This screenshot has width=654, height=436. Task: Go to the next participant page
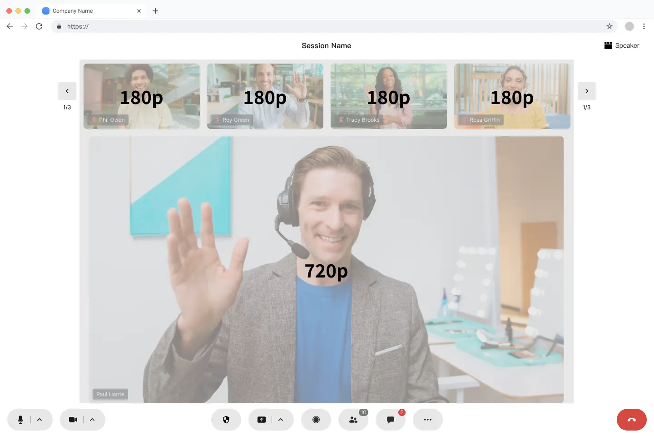[586, 91]
